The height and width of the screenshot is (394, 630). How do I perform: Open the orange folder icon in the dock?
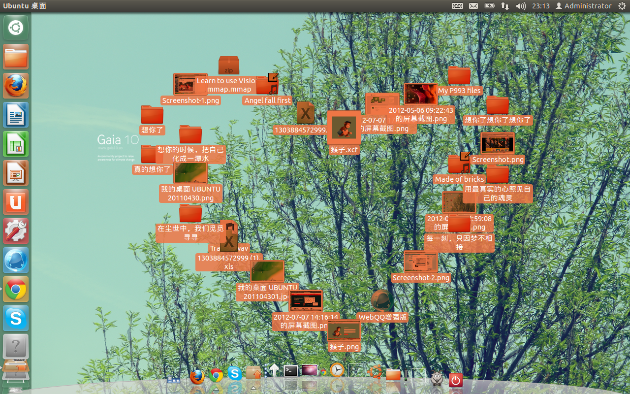[x=393, y=374]
